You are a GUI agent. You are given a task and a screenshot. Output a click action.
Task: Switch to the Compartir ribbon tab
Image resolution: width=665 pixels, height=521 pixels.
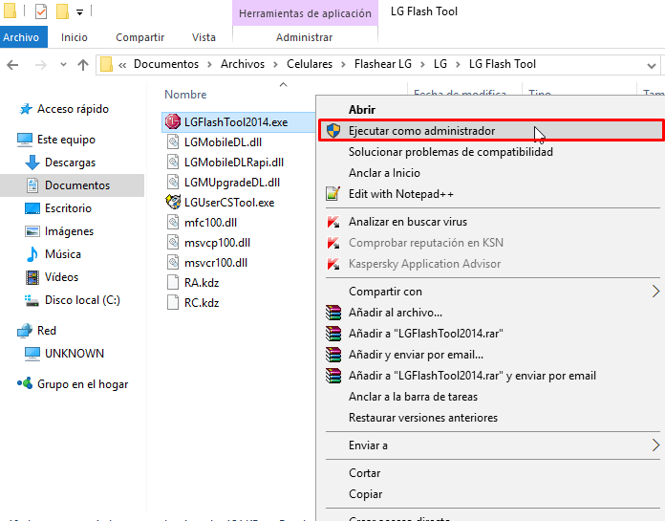(139, 37)
